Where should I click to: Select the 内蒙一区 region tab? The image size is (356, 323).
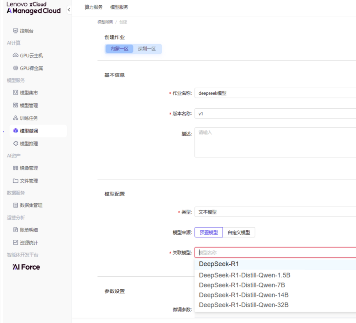pyautogui.click(x=119, y=48)
